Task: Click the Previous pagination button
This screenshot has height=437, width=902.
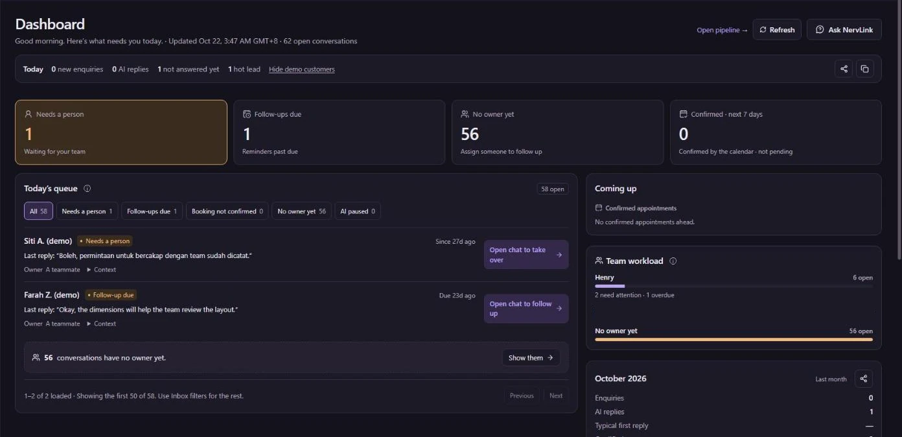Action: [x=522, y=396]
